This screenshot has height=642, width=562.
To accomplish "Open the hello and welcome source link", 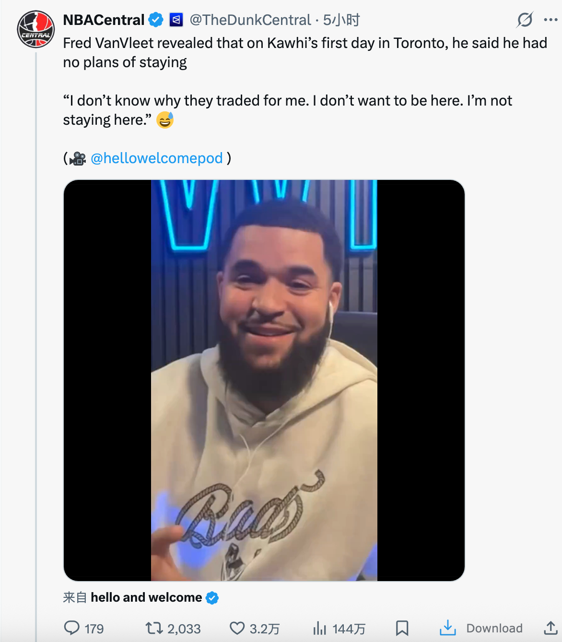I will (146, 597).
